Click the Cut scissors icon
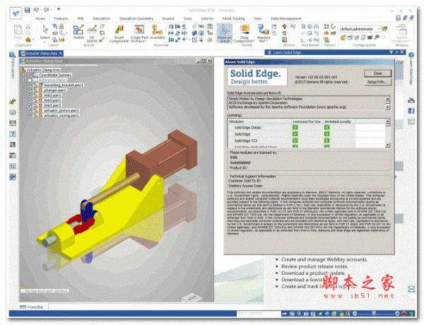 click(28, 27)
